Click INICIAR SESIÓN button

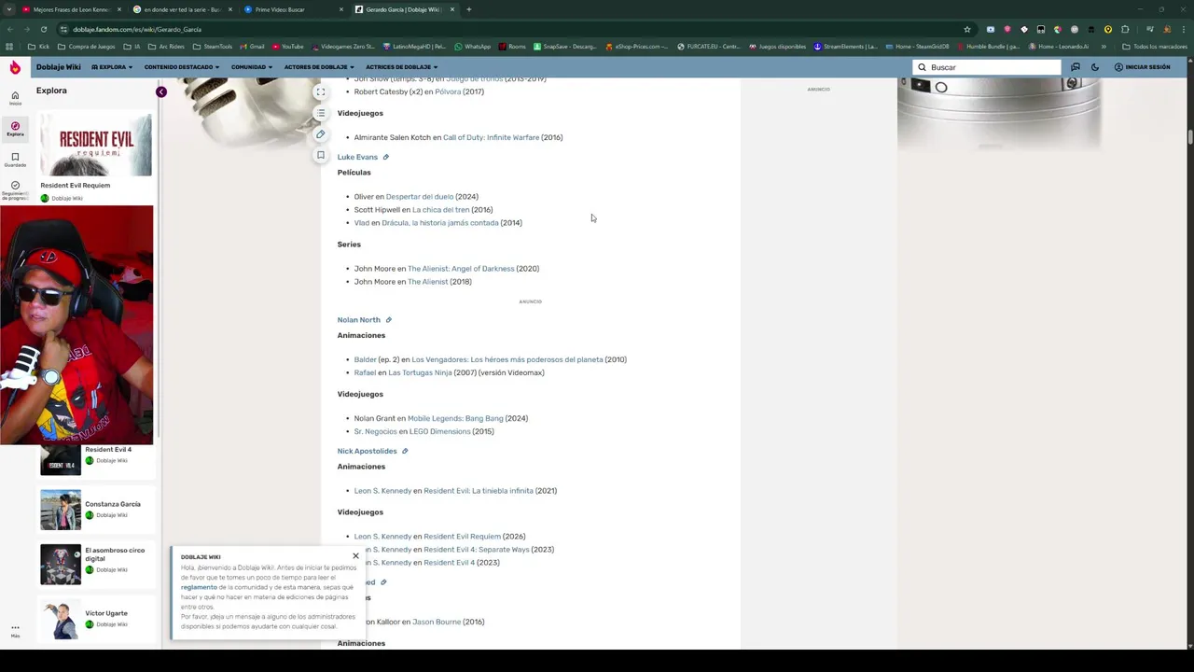click(1142, 67)
